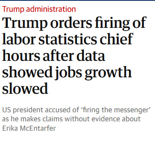155x146 pixels.
Task: Click 'labor statistics chief' headline line
Action: 68,39
